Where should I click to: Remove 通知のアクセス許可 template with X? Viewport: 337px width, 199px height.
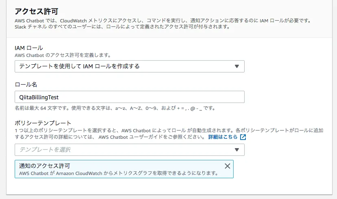click(228, 166)
